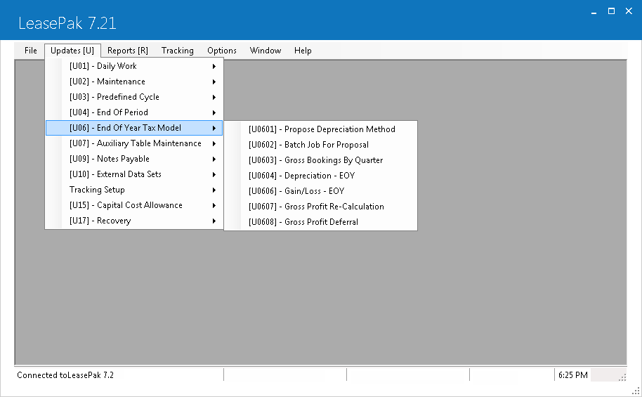The width and height of the screenshot is (642, 397).
Task: Run [U0606] - Gain/Loss - EOY
Action: pyautogui.click(x=321, y=191)
